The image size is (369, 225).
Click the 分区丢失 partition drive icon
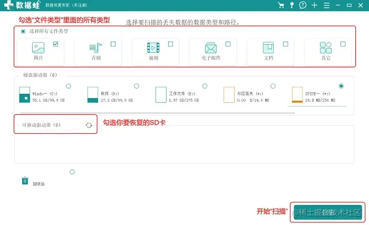coord(229,95)
